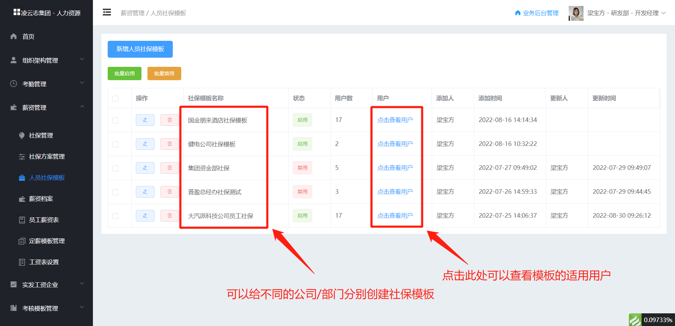Screen dimensions: 675x326
Task: Delete the 健电公司社保模板 row
Action: point(170,144)
